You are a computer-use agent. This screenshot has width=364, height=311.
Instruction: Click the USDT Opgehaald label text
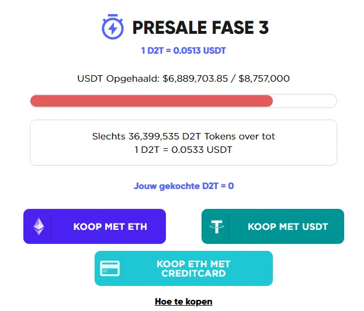click(x=119, y=79)
